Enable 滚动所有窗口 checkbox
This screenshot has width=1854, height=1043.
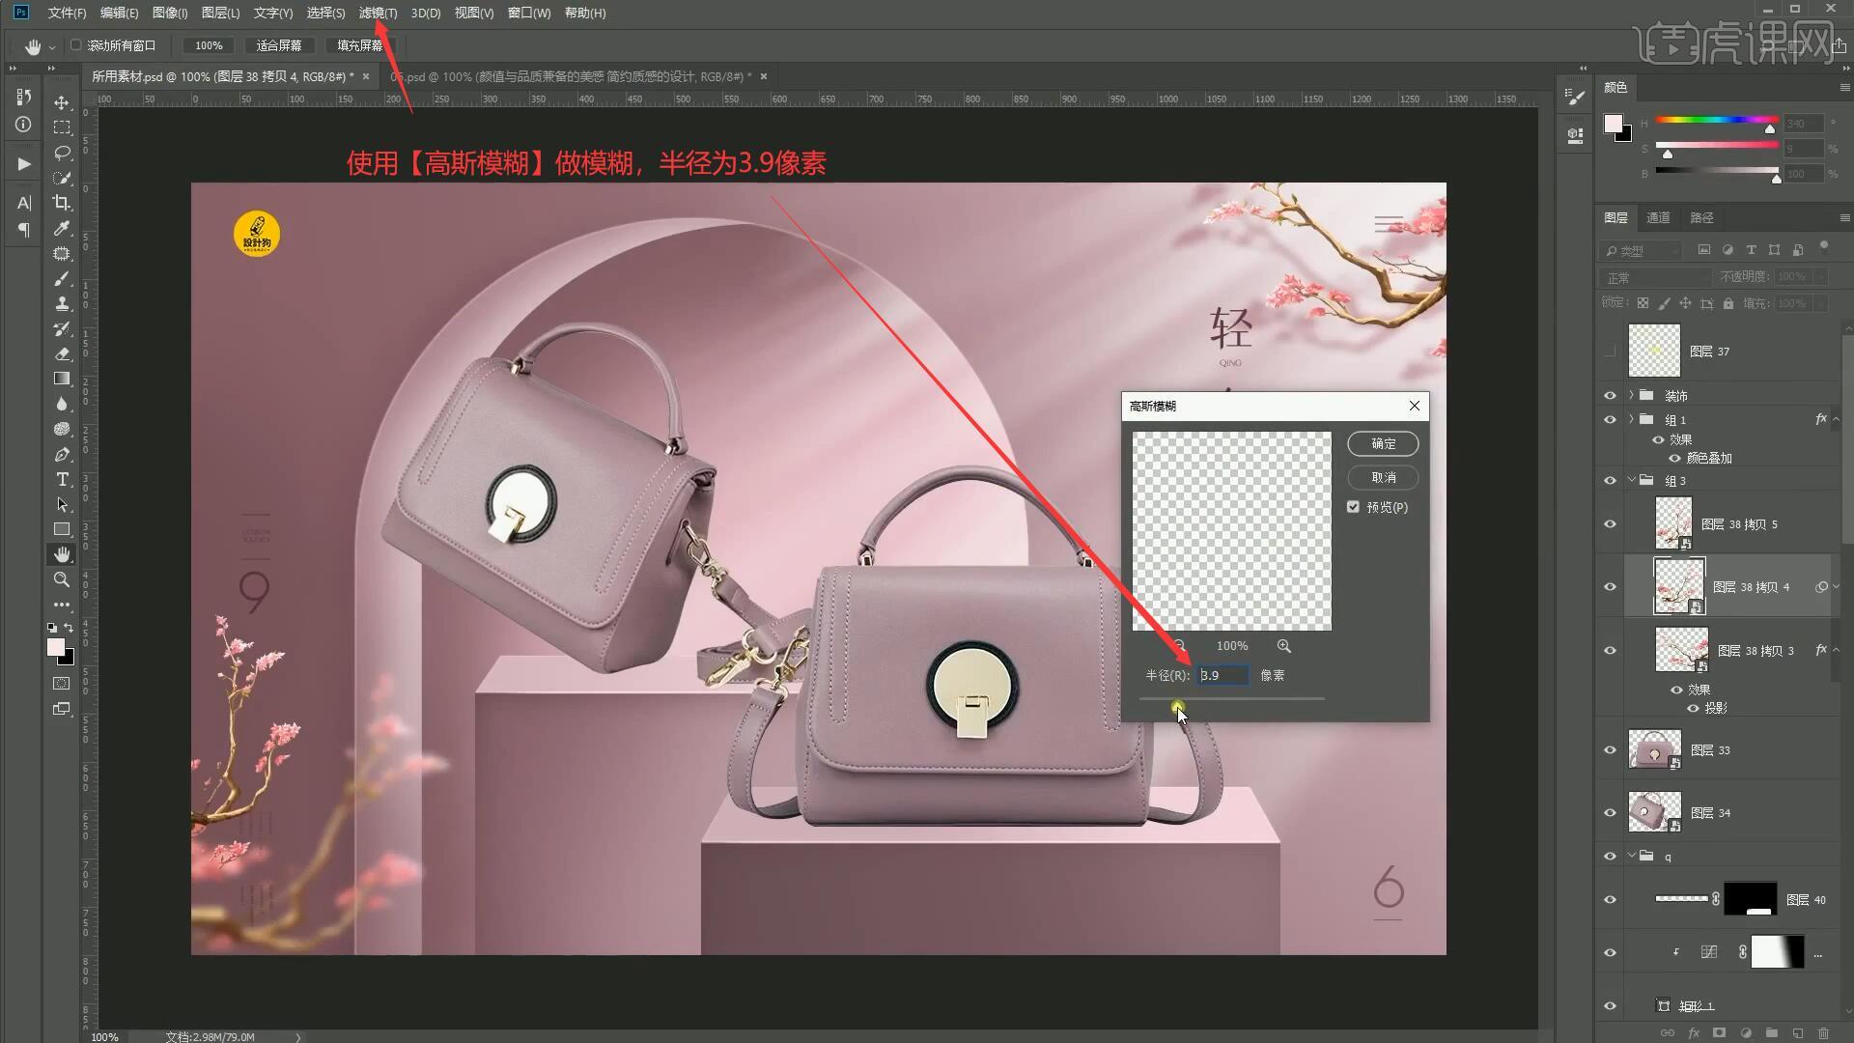point(76,45)
